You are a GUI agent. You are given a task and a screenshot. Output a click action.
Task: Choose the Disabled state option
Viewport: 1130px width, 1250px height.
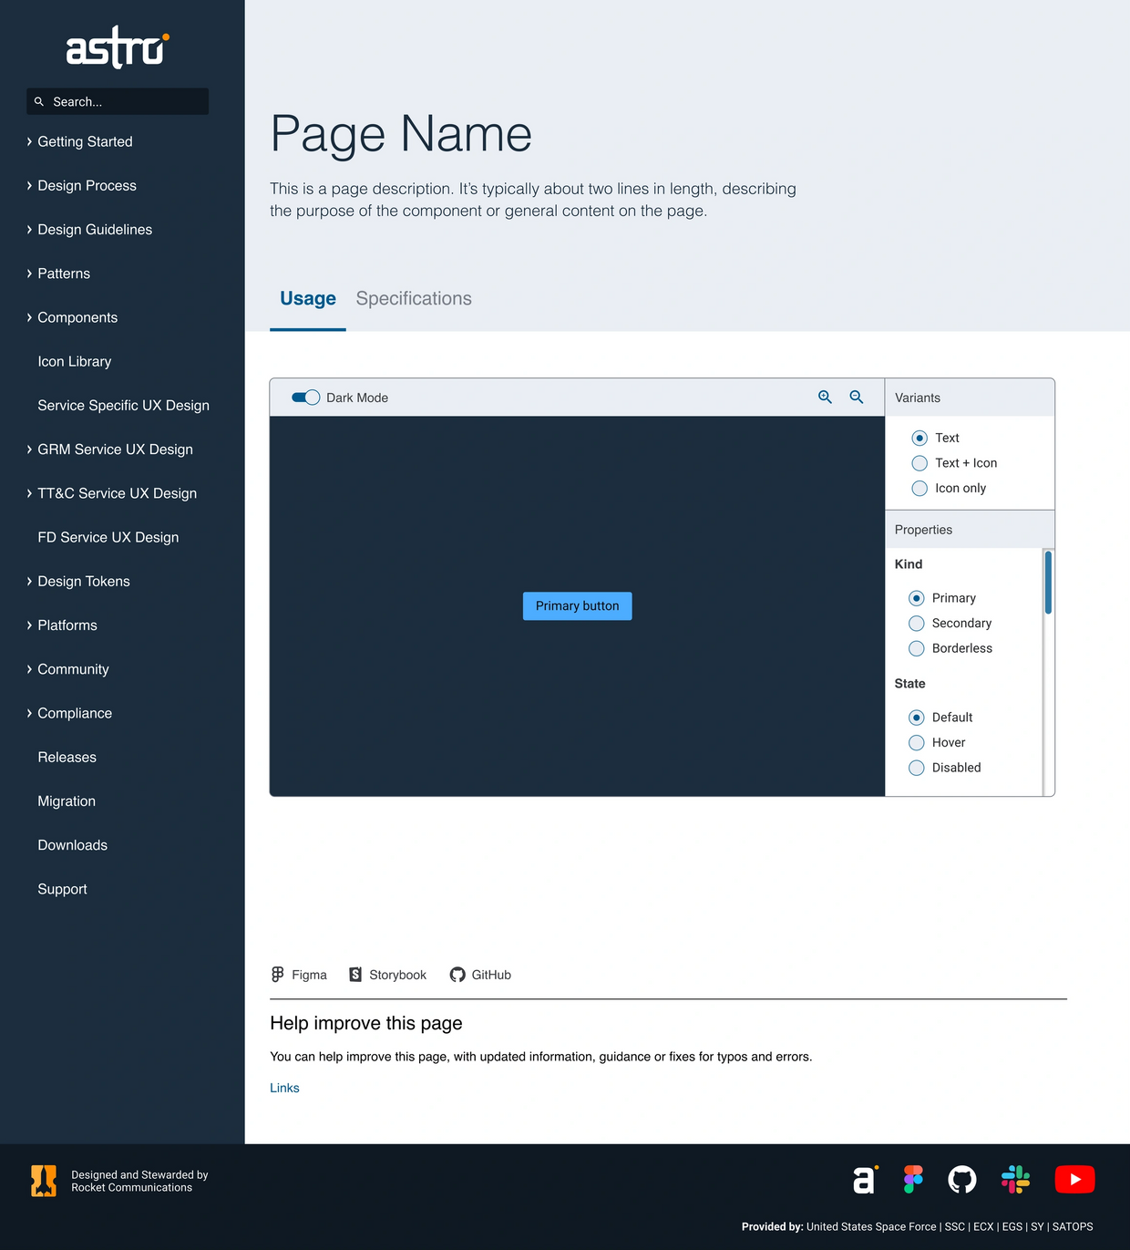pyautogui.click(x=917, y=768)
